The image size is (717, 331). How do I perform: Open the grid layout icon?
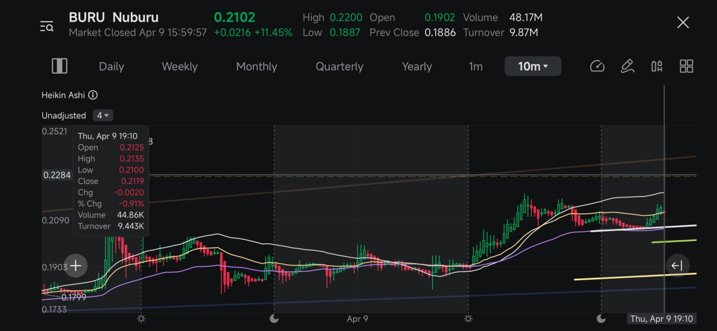click(687, 66)
